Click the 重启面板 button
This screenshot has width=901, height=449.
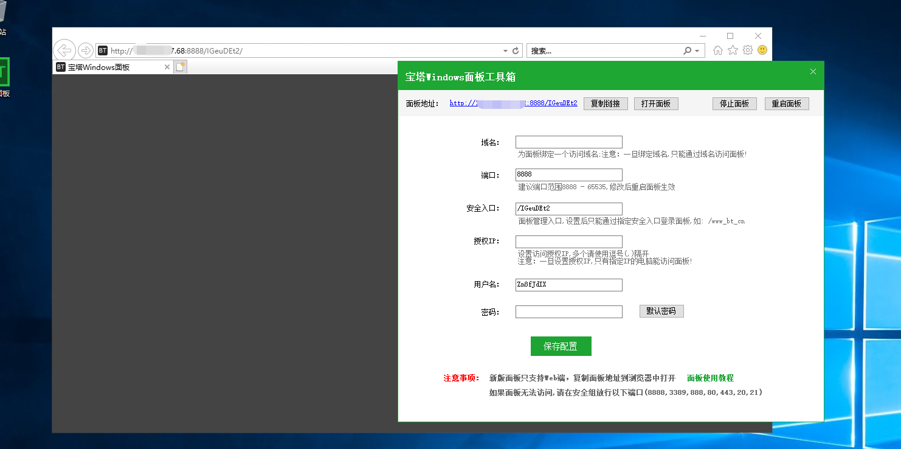[787, 103]
